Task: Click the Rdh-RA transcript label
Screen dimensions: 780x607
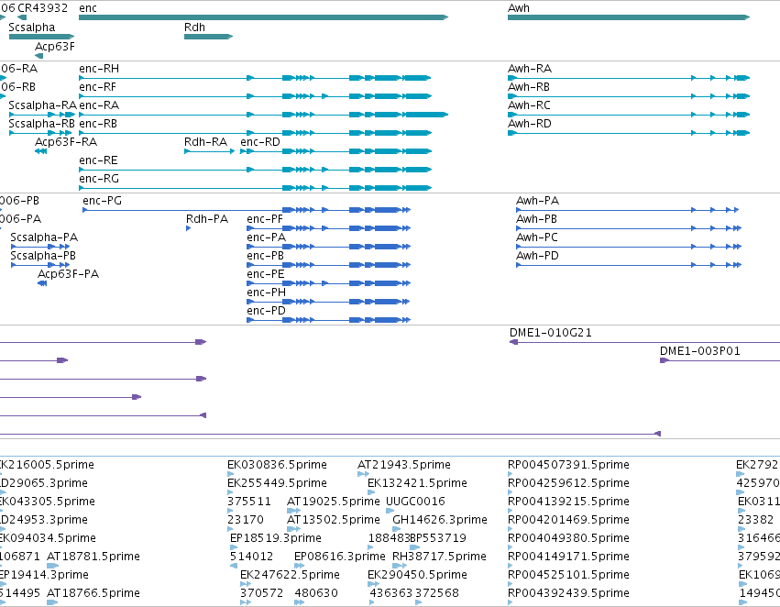Action: (x=205, y=142)
